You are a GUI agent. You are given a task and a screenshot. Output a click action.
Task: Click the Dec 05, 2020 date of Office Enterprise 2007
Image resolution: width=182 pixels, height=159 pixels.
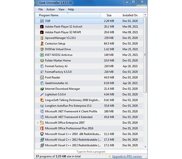(130, 123)
